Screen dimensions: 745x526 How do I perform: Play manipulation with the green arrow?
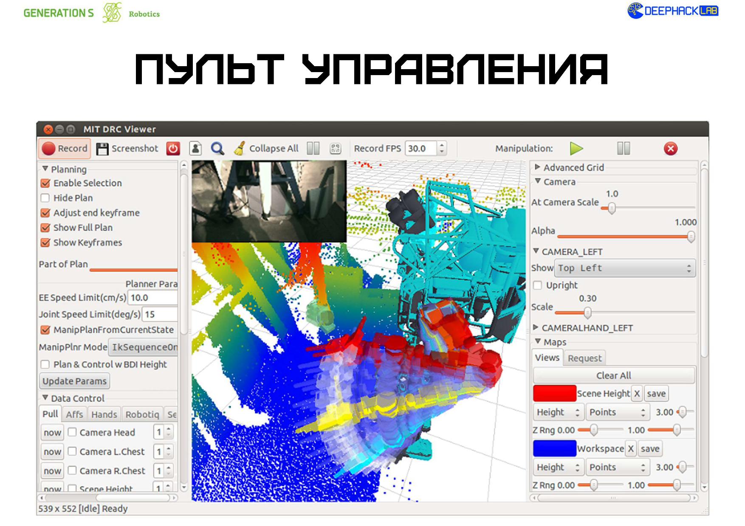click(576, 148)
